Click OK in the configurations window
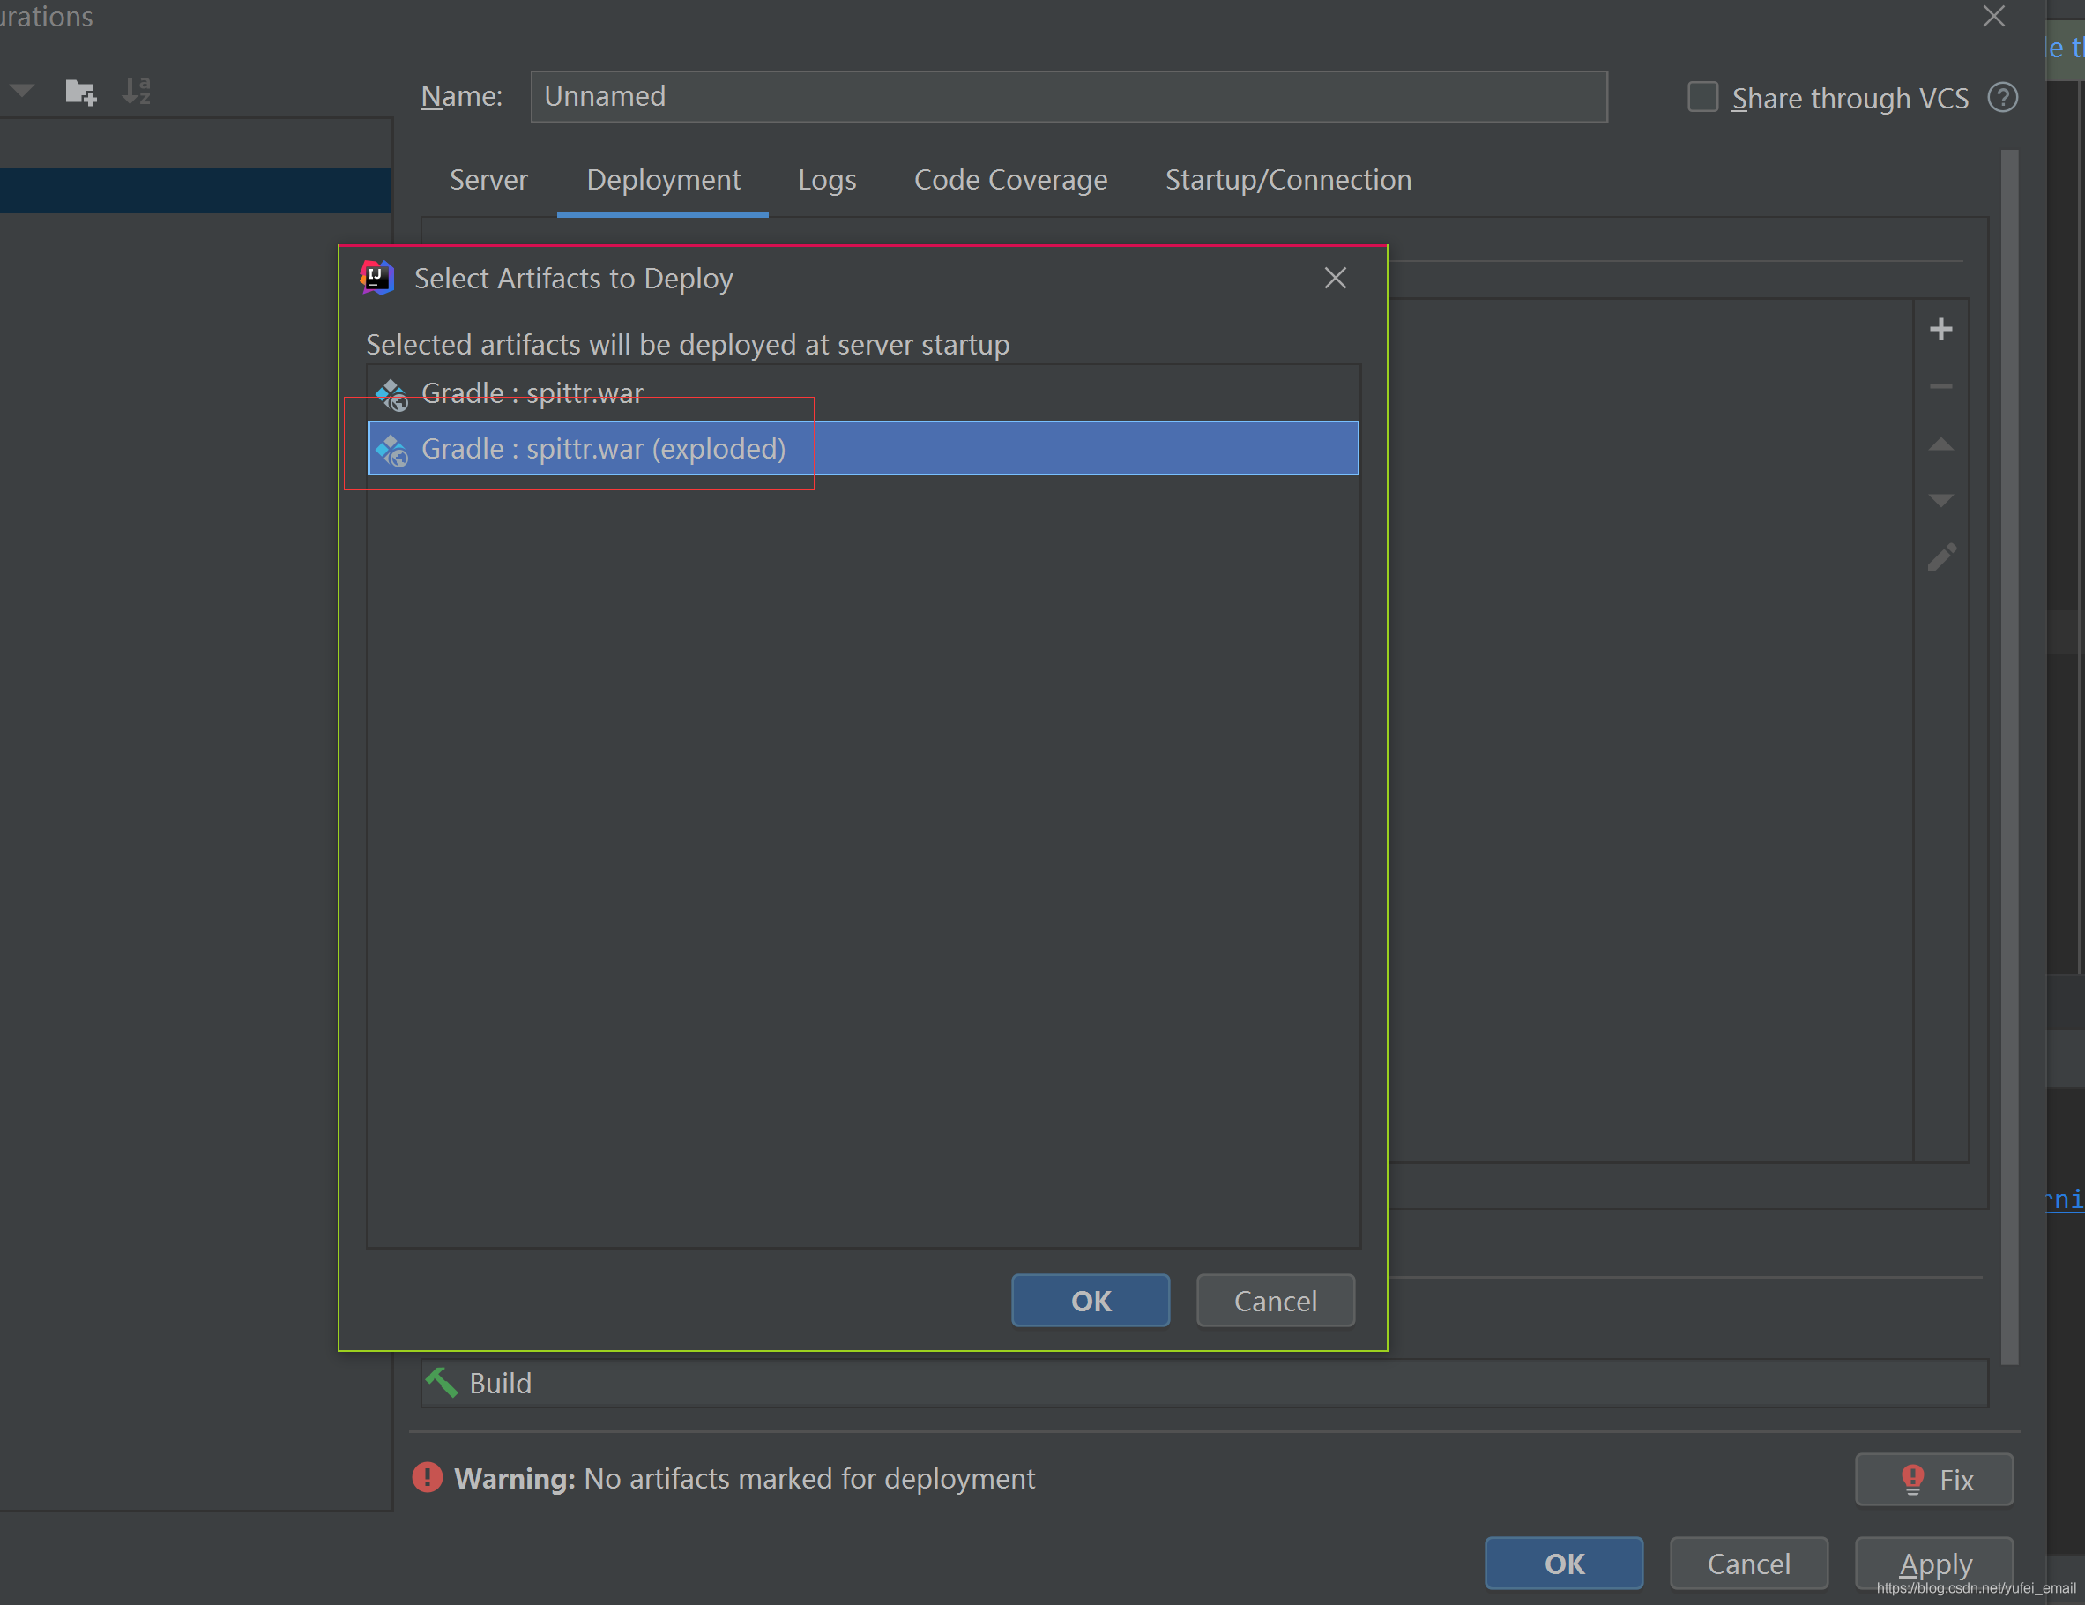 [1564, 1563]
